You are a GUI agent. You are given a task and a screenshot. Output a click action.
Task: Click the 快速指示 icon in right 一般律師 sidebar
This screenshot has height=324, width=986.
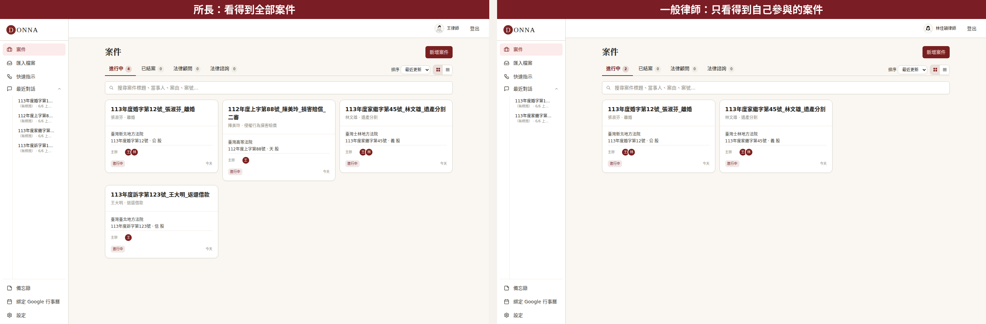[x=506, y=77]
